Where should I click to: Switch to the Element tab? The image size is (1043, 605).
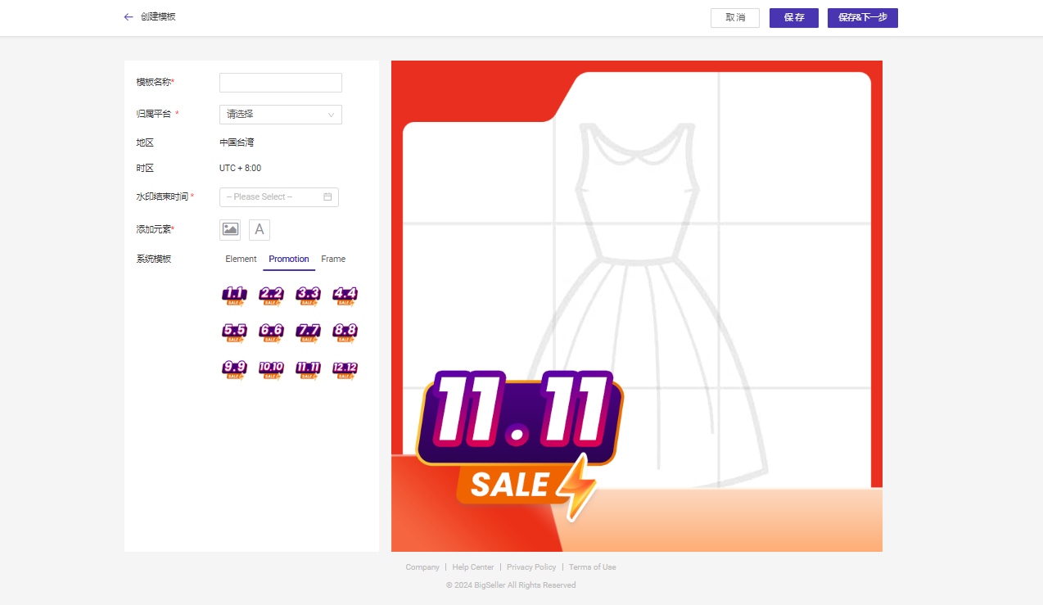click(x=241, y=260)
